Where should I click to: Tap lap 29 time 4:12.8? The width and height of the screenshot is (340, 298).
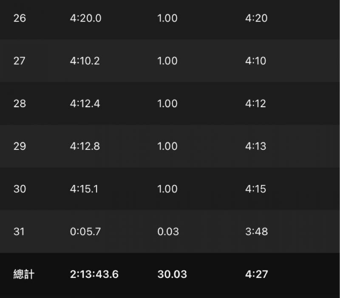coord(85,146)
